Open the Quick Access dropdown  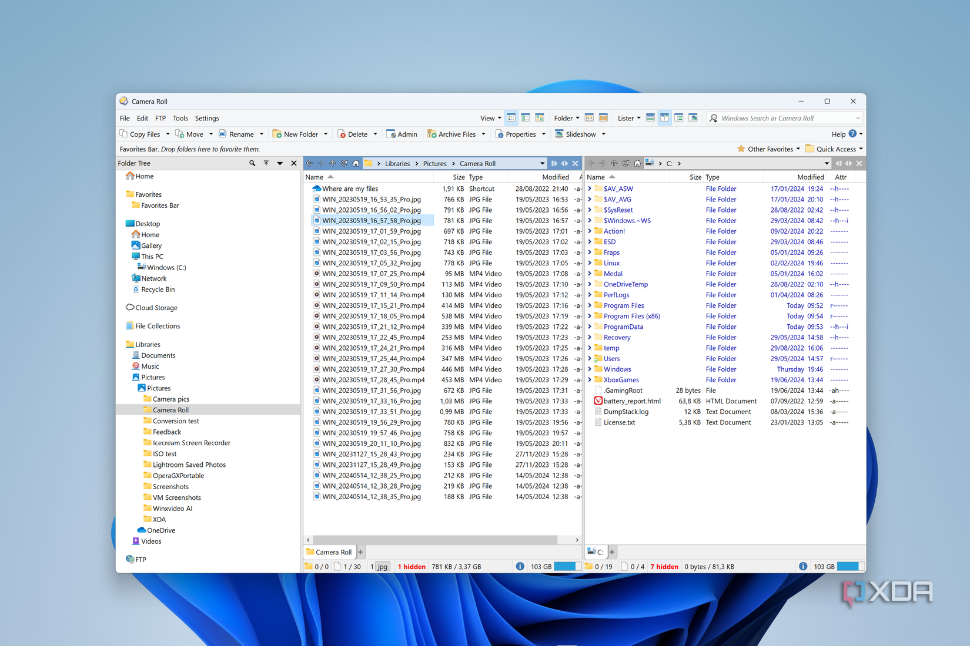[834, 149]
